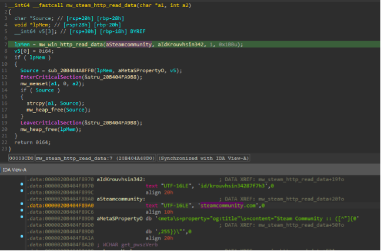Toggle breakpoint dot on the "db ',255})" line
Image resolution: width=381 pixels, height=251 pixels.
click(x=22, y=232)
